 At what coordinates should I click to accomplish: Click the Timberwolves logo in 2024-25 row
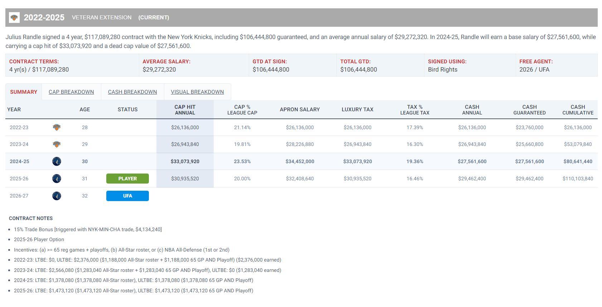coord(57,161)
